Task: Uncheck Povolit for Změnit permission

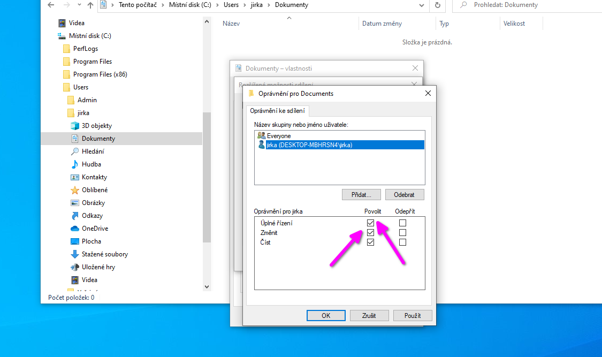Action: [371, 232]
